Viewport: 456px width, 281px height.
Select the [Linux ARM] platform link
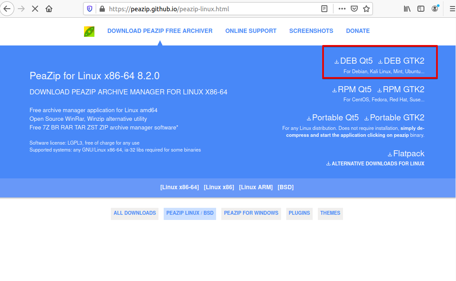[x=256, y=187]
